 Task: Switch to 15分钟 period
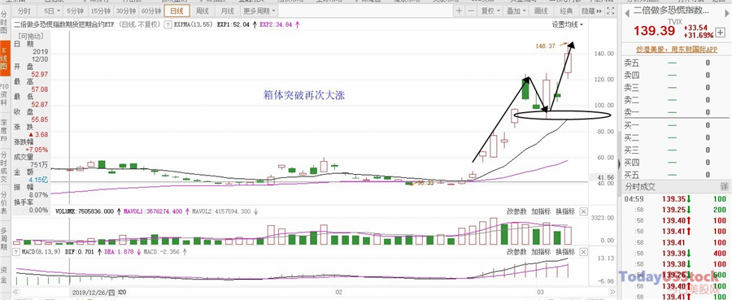101,11
